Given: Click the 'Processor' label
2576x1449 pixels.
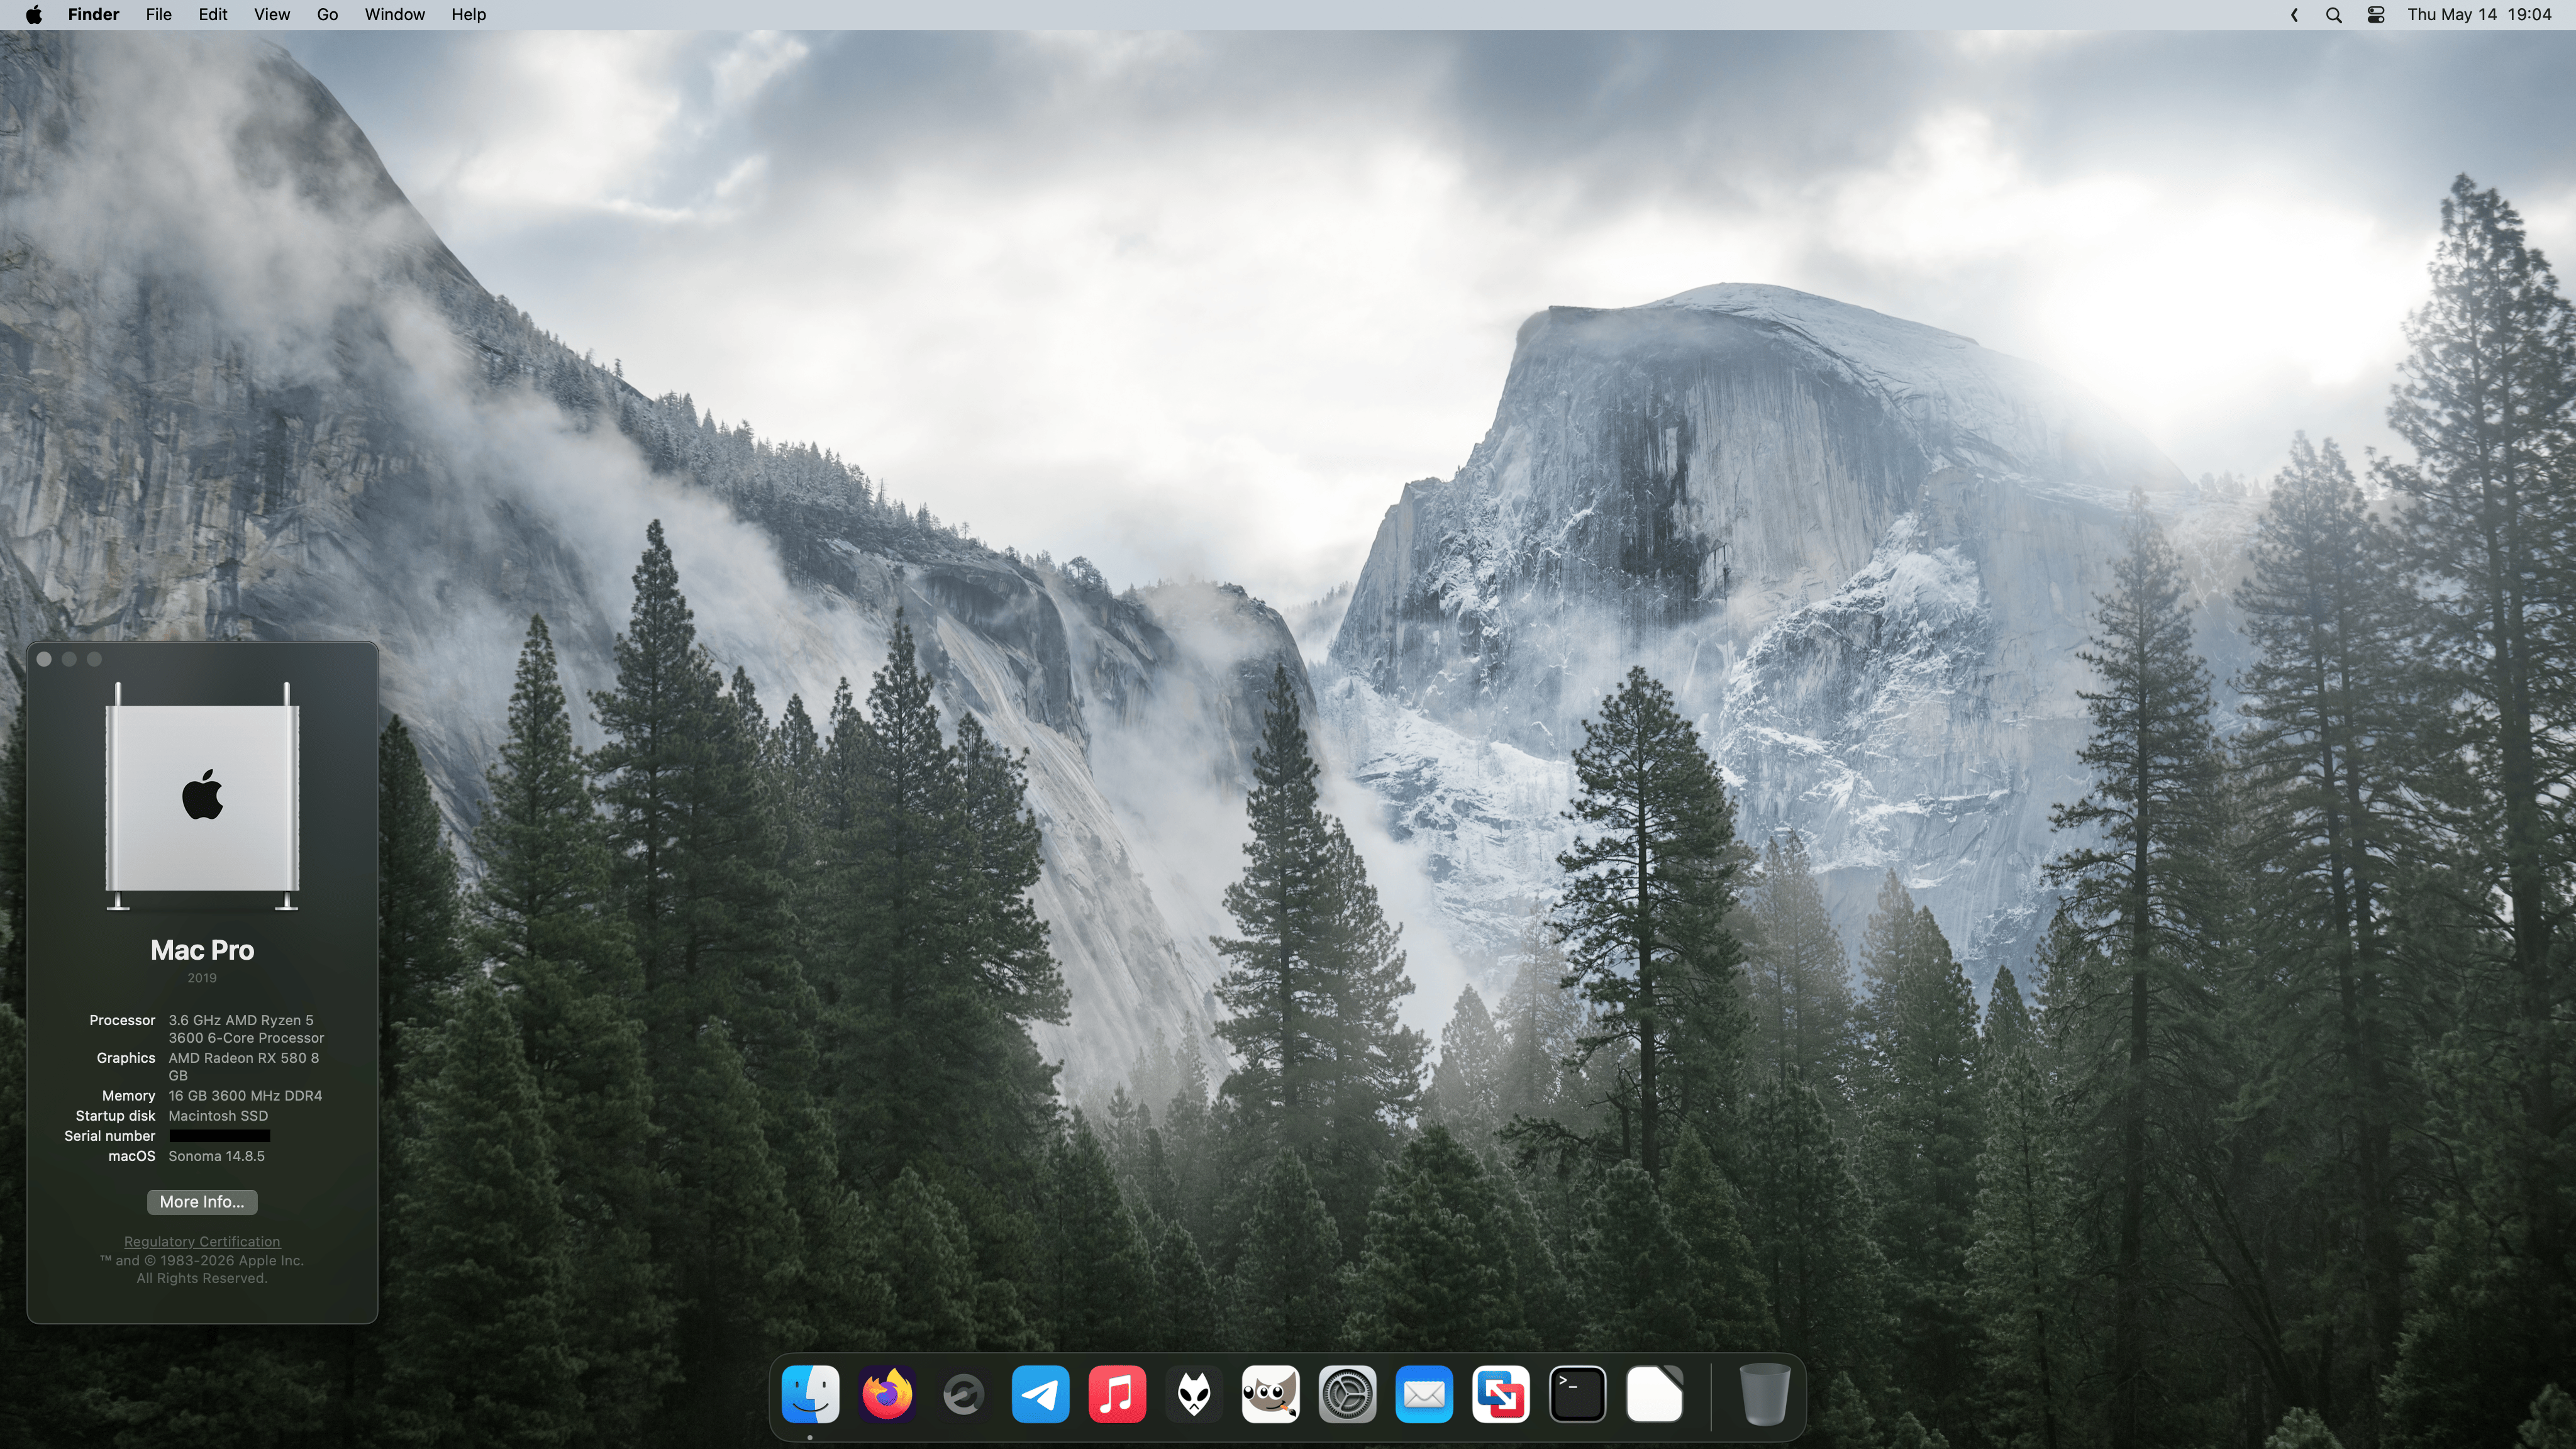Looking at the screenshot, I should tap(122, 1020).
